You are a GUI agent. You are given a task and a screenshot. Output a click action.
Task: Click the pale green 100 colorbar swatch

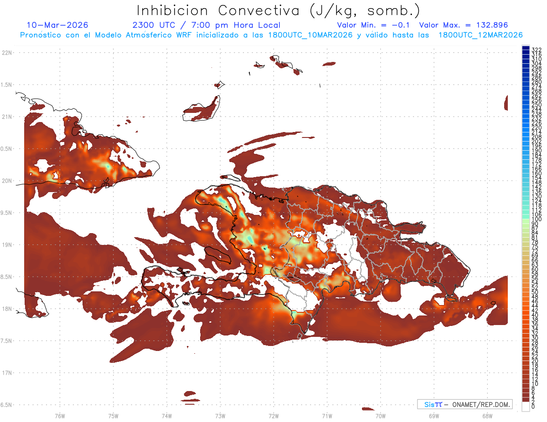pyautogui.click(x=526, y=221)
